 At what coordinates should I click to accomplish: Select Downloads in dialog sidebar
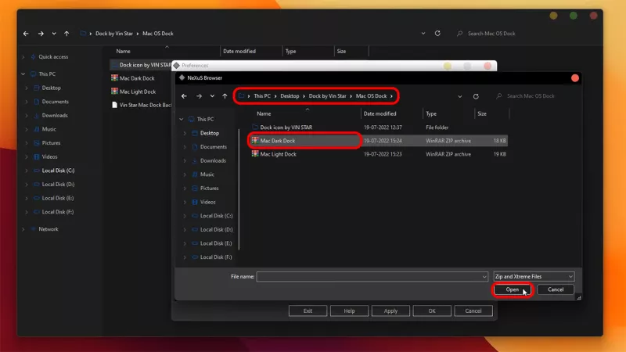click(213, 160)
